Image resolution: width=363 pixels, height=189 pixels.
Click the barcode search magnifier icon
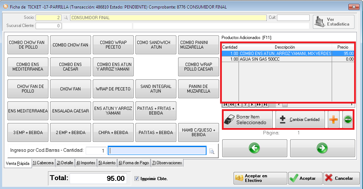(212, 151)
